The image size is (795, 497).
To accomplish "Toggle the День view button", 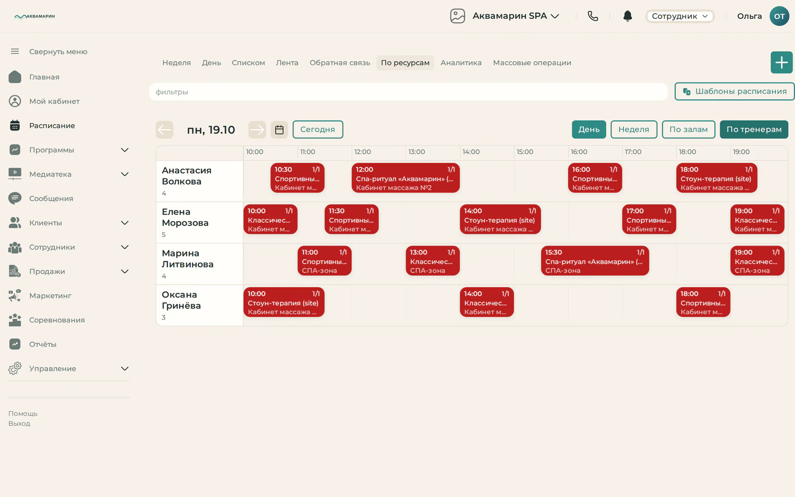I will pyautogui.click(x=589, y=129).
